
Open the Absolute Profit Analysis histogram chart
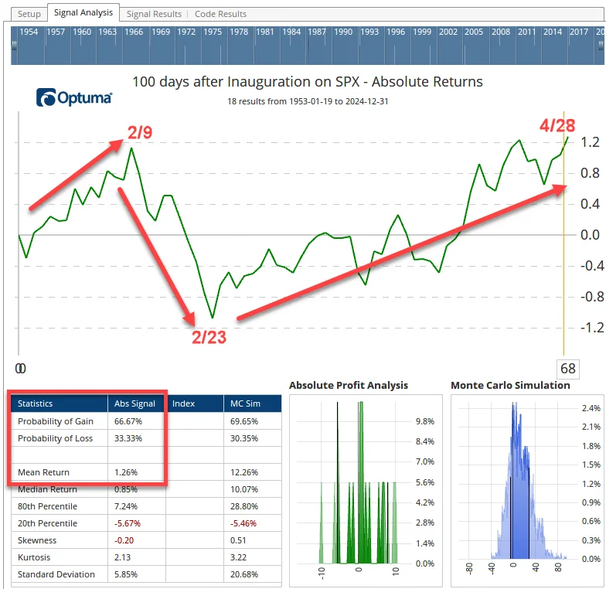coord(366,490)
